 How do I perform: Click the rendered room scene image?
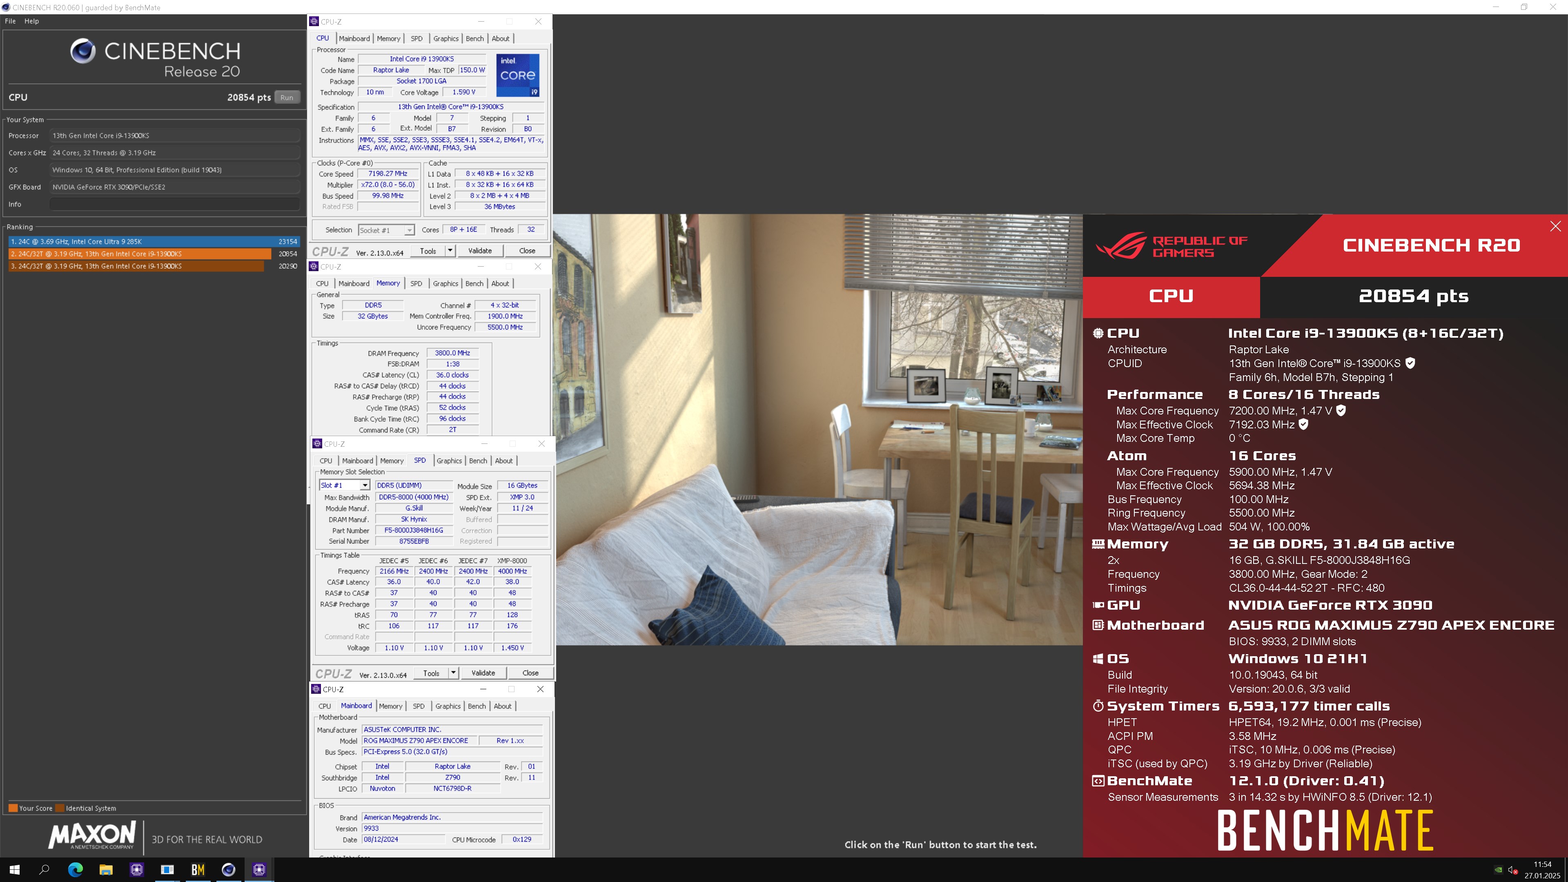point(818,429)
